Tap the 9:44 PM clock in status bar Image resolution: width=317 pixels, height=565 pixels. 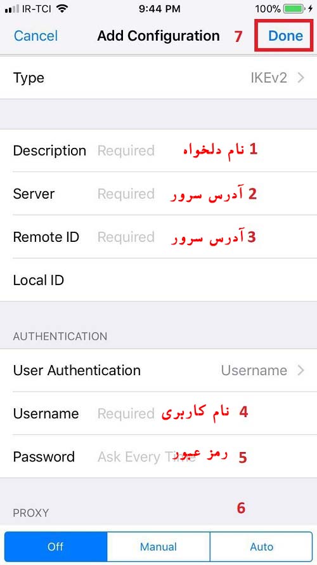click(x=159, y=9)
